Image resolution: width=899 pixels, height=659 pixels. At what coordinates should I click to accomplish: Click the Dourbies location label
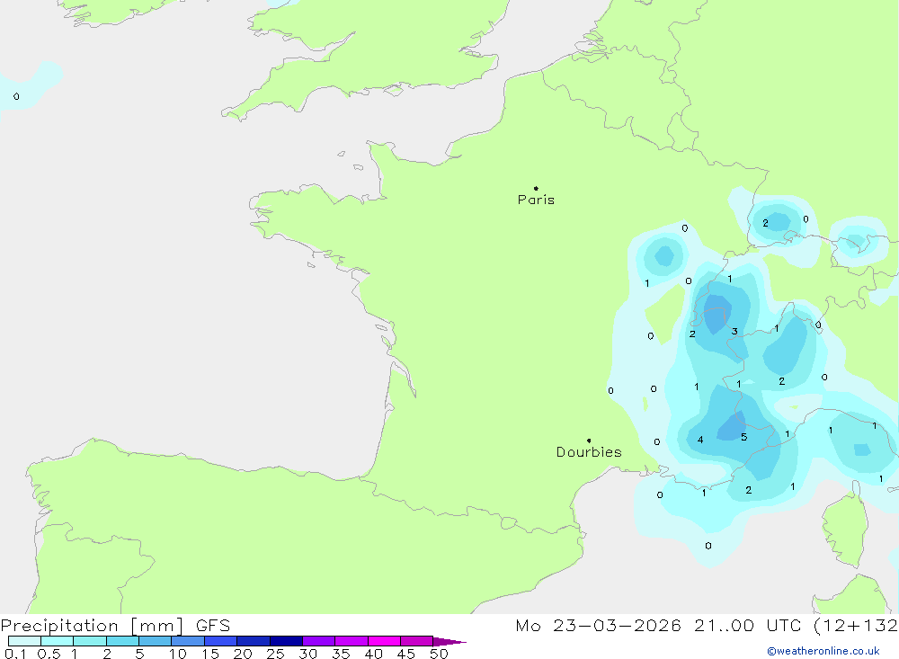click(x=589, y=452)
